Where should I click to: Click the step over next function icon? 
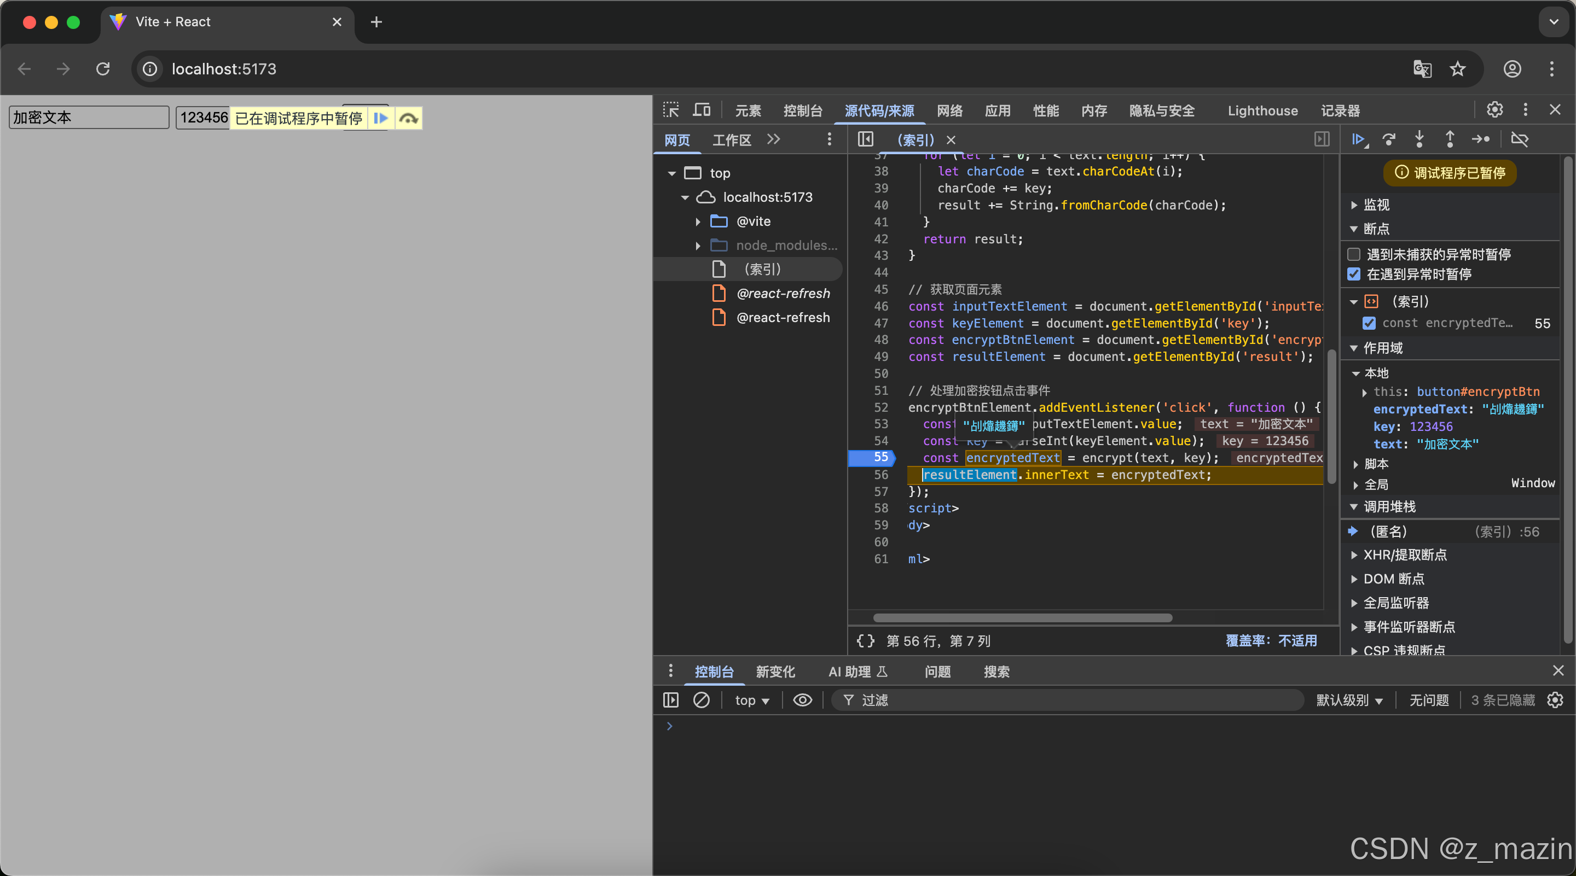click(1389, 139)
